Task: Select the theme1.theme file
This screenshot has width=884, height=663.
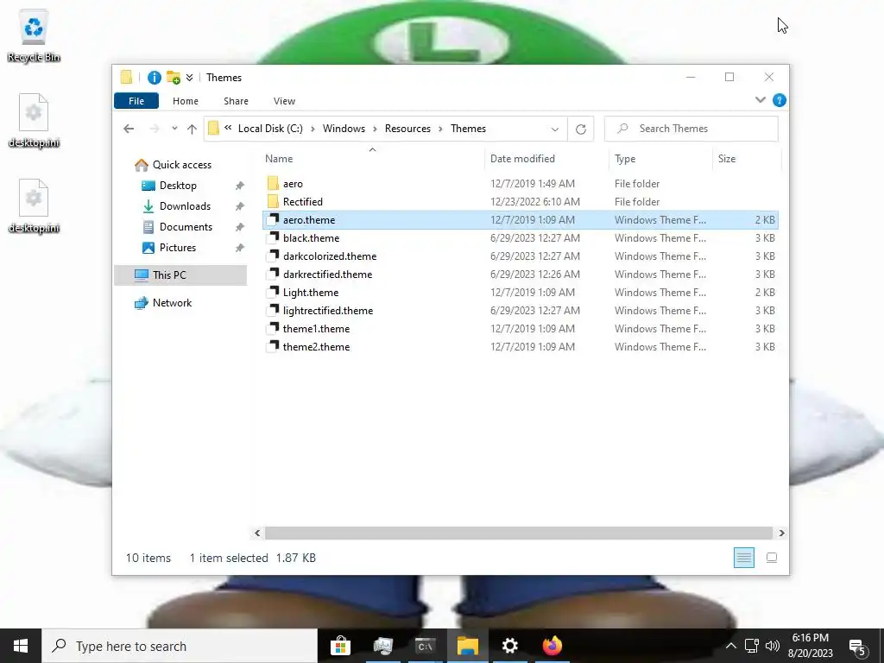Action: [x=521, y=328]
